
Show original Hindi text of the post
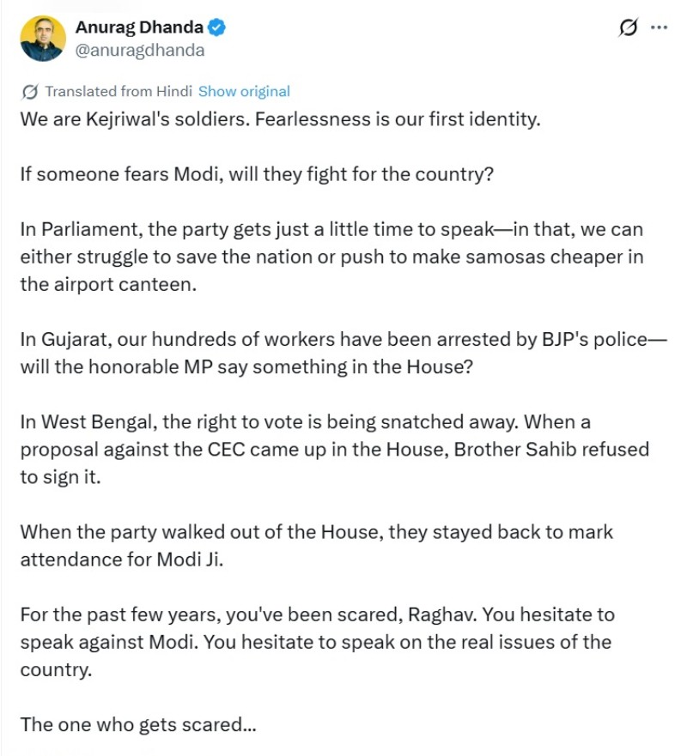point(244,92)
